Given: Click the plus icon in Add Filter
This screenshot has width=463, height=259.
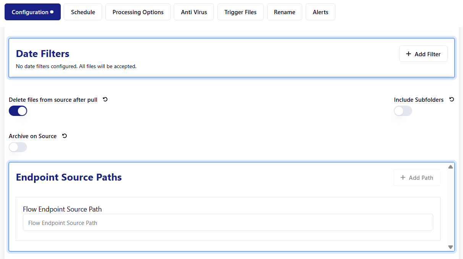Looking at the screenshot, I should (408, 54).
